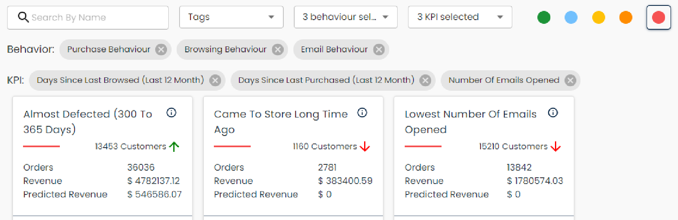Open the 3 behaviour selected dropdown
The height and width of the screenshot is (220, 678).
click(346, 17)
